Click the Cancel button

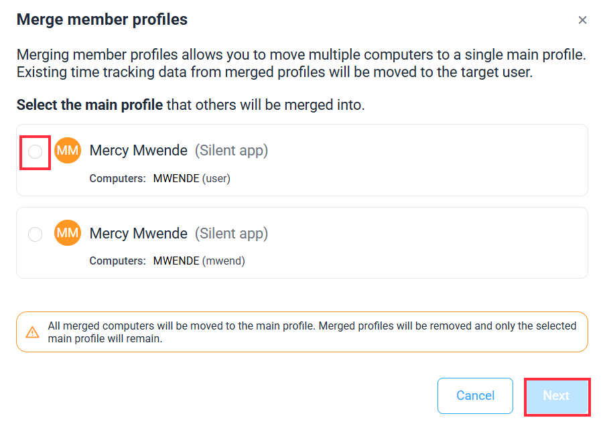[x=475, y=396]
